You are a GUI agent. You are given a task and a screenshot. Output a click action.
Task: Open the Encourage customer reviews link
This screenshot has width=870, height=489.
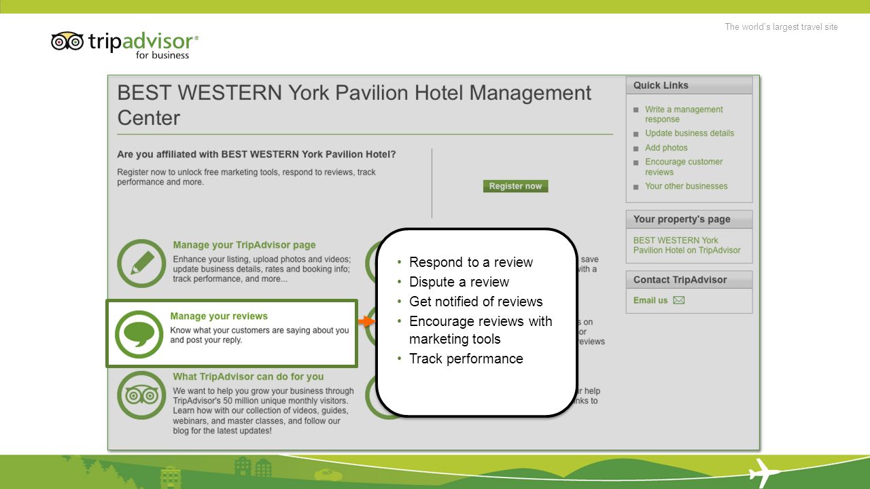click(684, 167)
